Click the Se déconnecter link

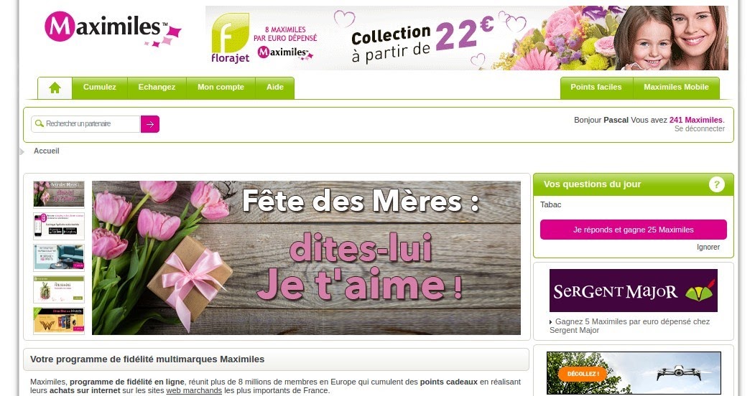[699, 129]
